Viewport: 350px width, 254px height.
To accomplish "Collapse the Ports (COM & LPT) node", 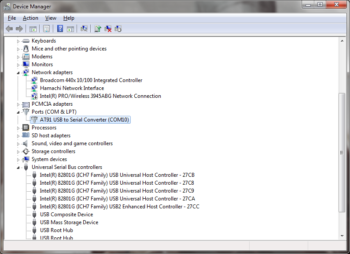I will pos(18,112).
